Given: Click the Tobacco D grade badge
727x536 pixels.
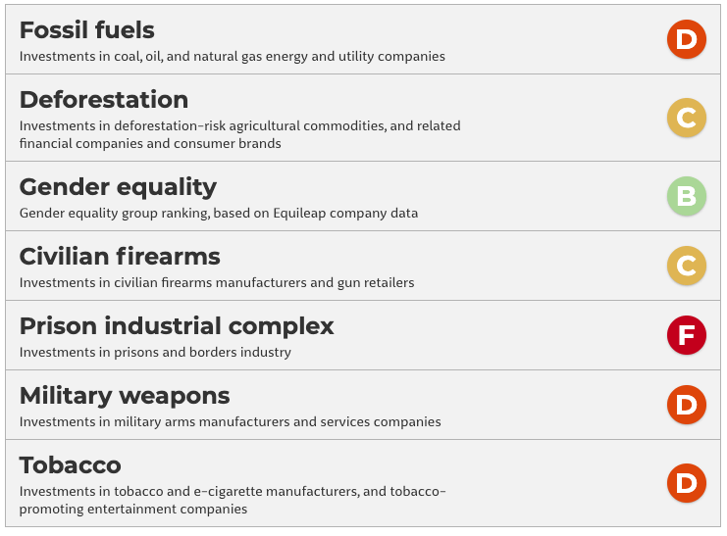Looking at the screenshot, I should (x=686, y=483).
